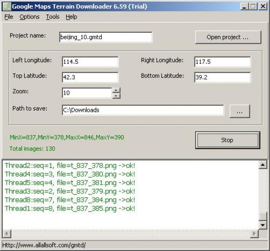Minimize the Terrain Downloader window

tap(244, 7)
